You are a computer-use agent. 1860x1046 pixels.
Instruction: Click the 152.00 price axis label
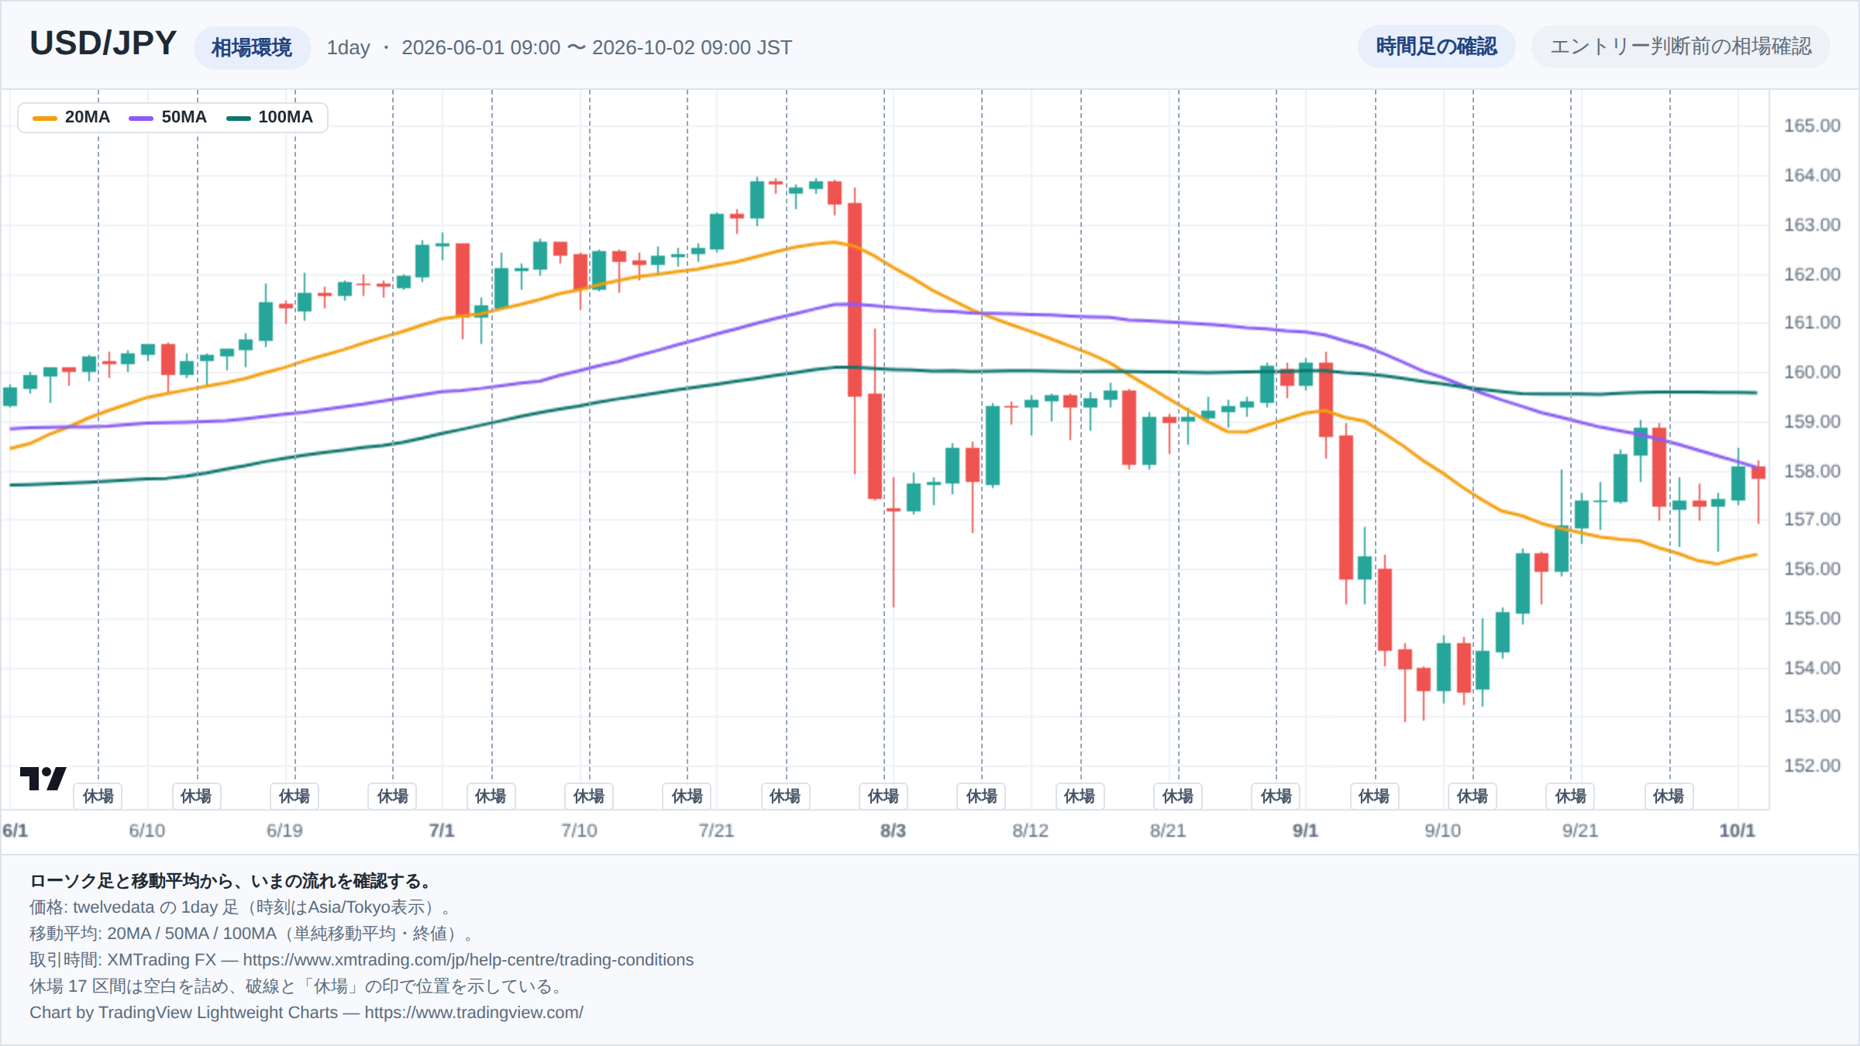click(1812, 766)
